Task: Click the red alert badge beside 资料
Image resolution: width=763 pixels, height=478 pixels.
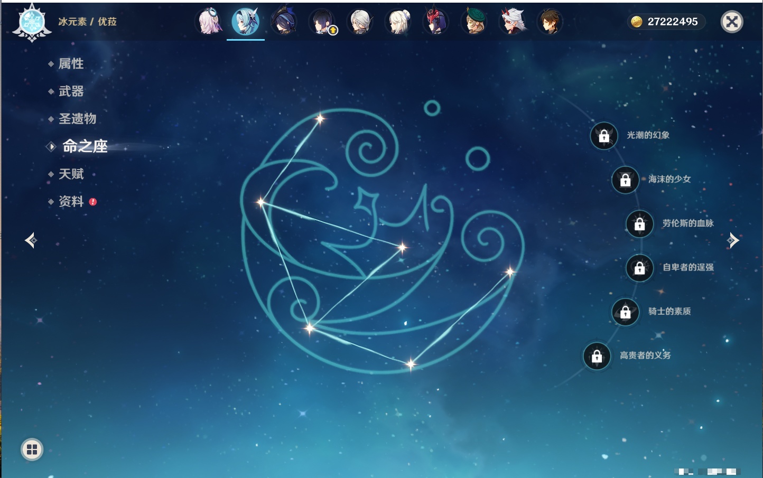Action: click(93, 202)
